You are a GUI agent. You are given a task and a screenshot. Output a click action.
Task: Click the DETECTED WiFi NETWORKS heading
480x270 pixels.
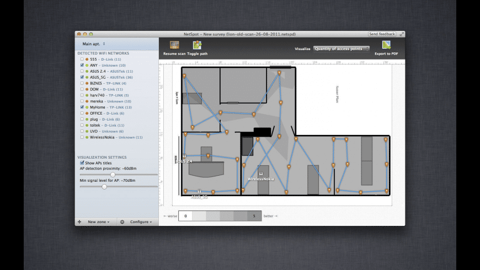point(103,53)
